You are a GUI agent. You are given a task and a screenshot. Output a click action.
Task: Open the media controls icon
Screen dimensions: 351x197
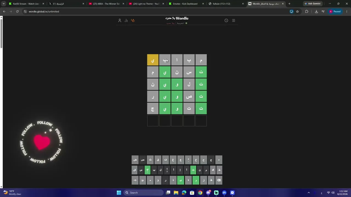tap(323, 11)
